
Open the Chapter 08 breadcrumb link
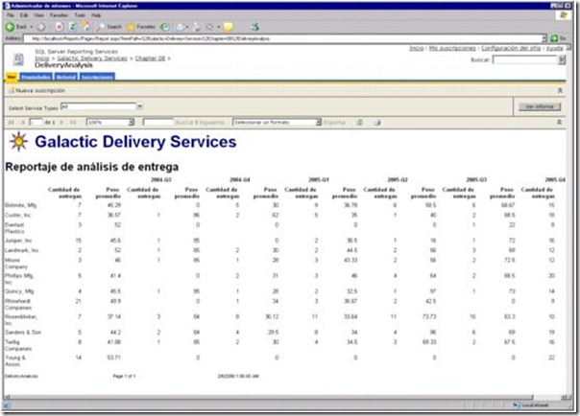(x=150, y=58)
